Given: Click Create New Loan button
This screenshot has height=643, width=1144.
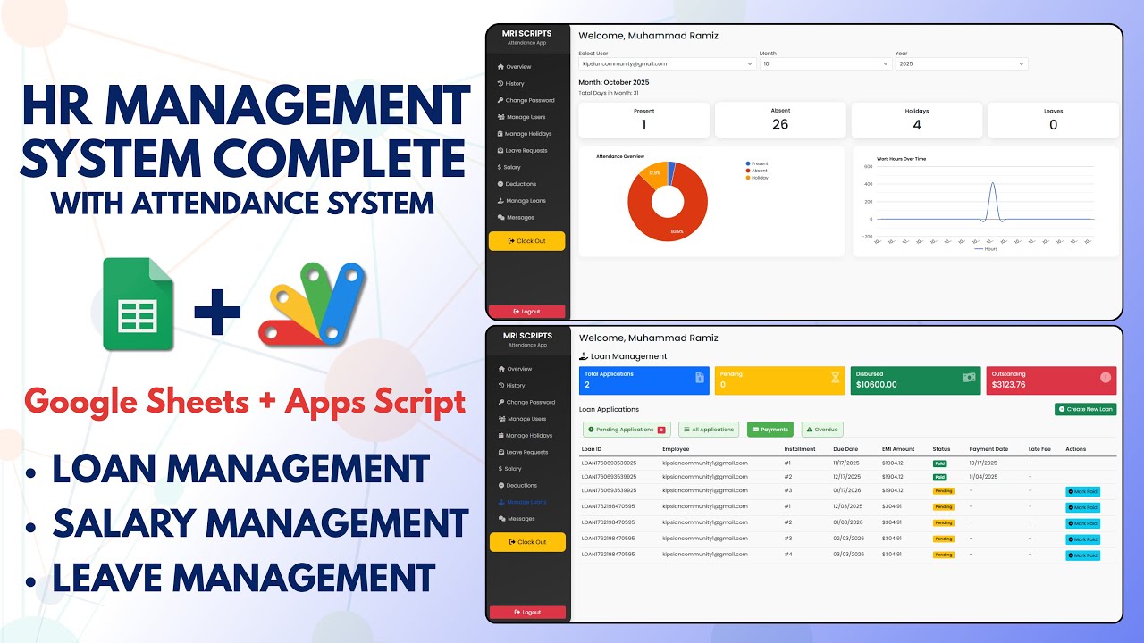Looking at the screenshot, I should (x=1085, y=409).
